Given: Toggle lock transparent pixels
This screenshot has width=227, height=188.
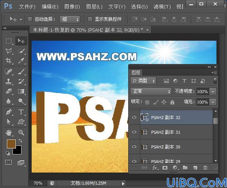Looking at the screenshot, I should pyautogui.click(x=147, y=102).
